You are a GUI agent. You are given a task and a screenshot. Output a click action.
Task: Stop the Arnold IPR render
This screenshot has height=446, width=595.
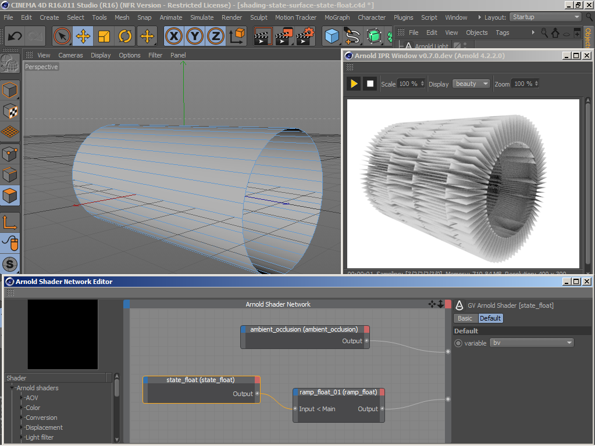pyautogui.click(x=370, y=84)
